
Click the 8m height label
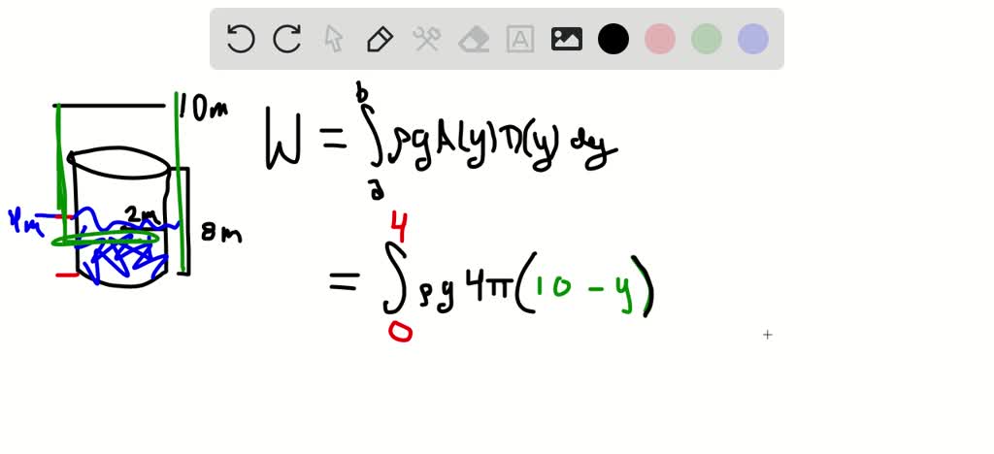coord(221,234)
